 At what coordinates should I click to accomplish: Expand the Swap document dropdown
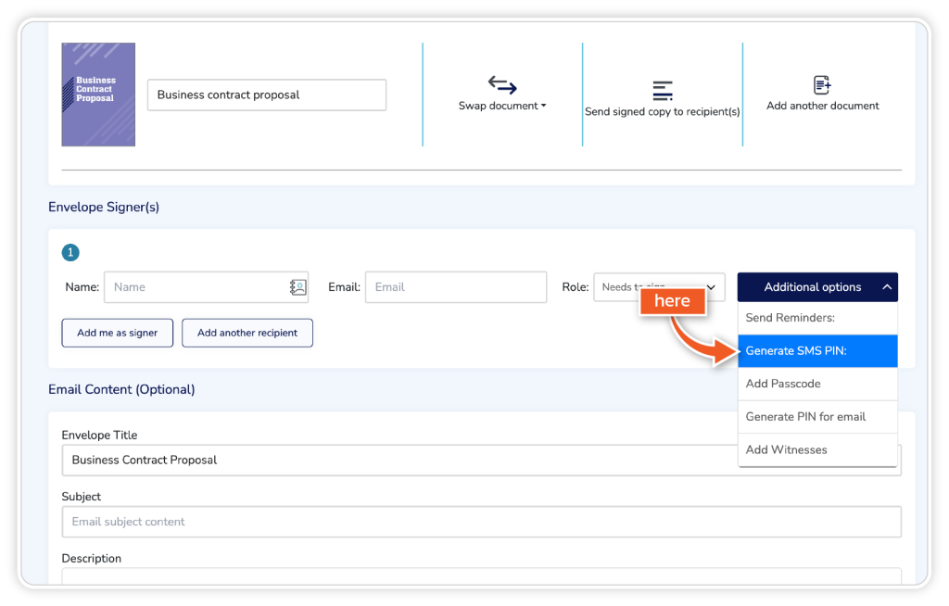point(502,106)
